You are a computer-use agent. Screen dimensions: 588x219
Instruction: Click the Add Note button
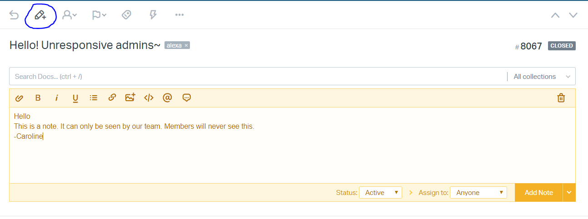[x=538, y=193]
